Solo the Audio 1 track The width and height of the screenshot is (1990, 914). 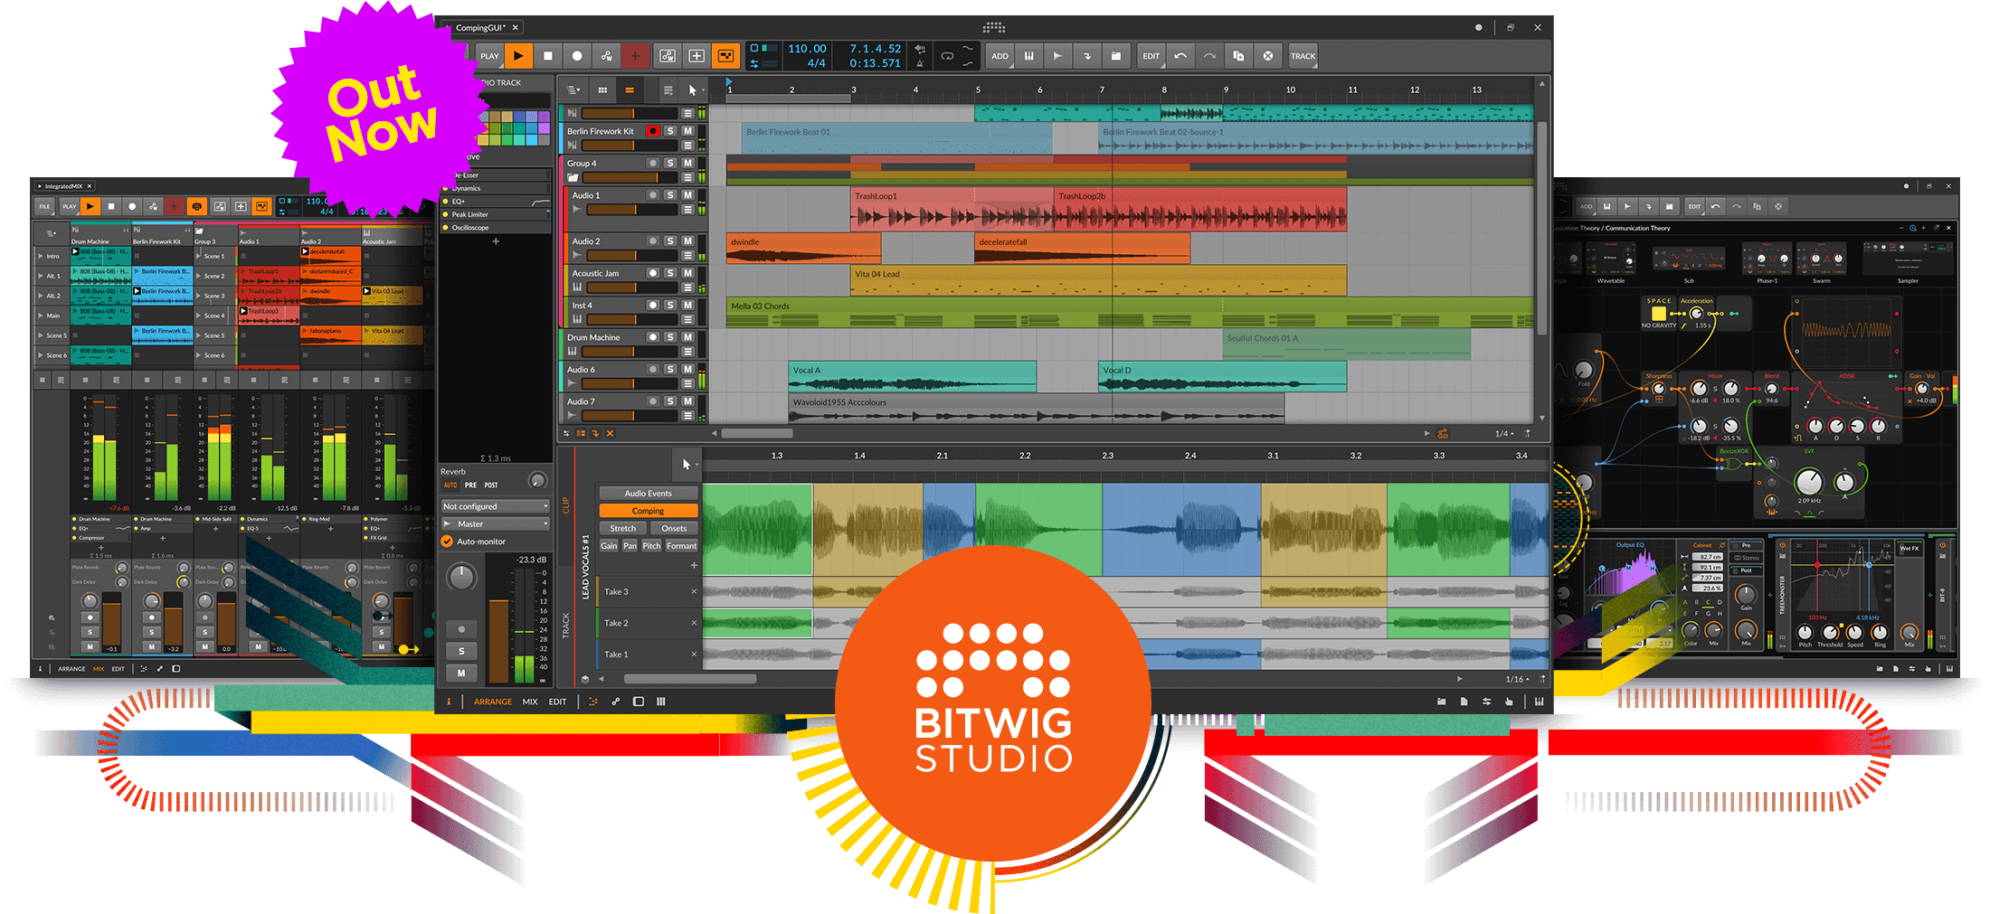670,195
